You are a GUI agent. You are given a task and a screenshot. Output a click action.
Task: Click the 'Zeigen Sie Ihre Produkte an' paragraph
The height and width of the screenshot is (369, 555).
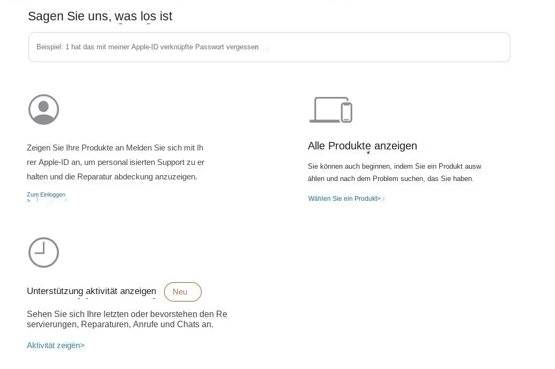click(x=116, y=162)
